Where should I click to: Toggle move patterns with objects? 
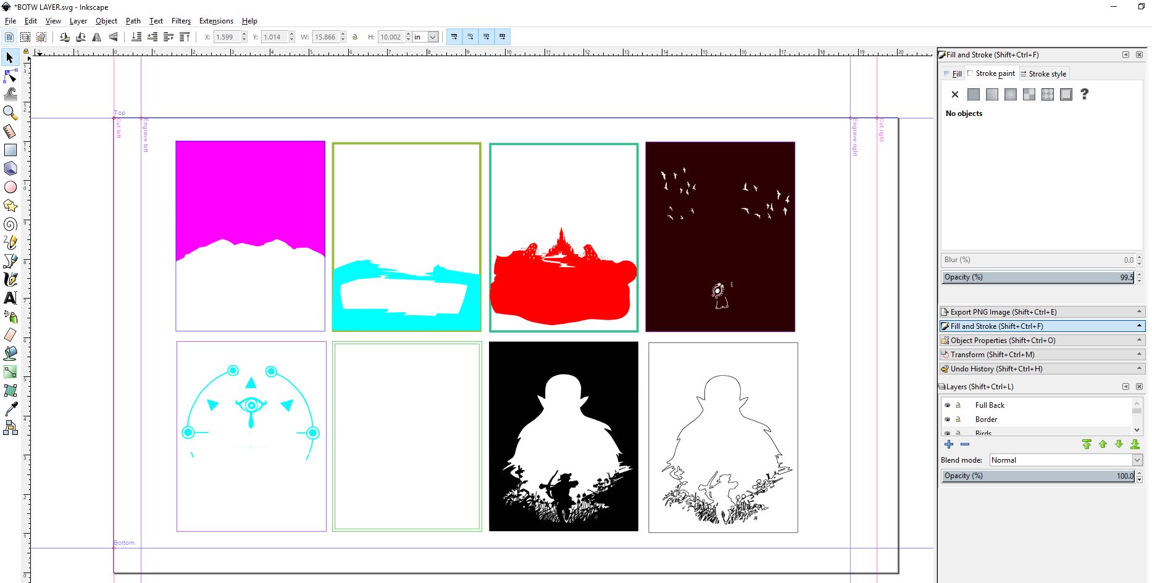coord(503,37)
